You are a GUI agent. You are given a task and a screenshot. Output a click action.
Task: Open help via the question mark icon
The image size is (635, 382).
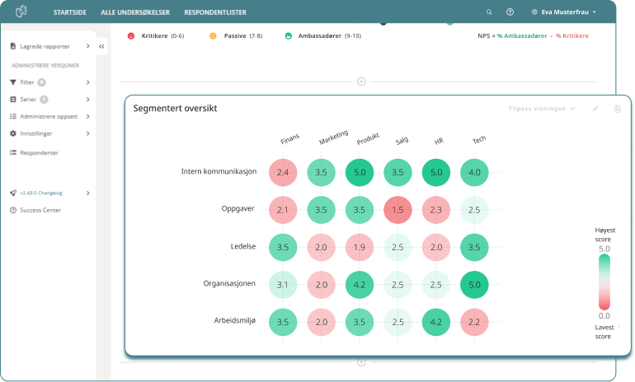click(x=510, y=12)
